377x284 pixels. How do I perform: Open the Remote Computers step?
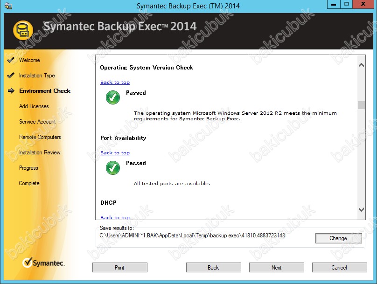coord(40,137)
